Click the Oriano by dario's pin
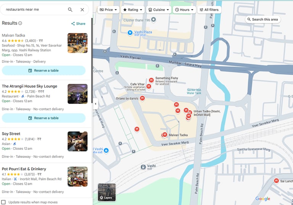 point(142,98)
